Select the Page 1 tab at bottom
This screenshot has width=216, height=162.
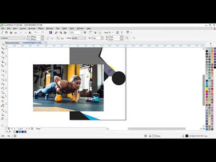pos(39,129)
